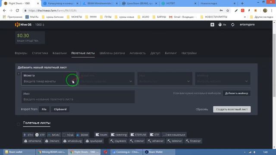Click Создать полетный лист button
Screen dimensions: 276x155
[x=232, y=109]
